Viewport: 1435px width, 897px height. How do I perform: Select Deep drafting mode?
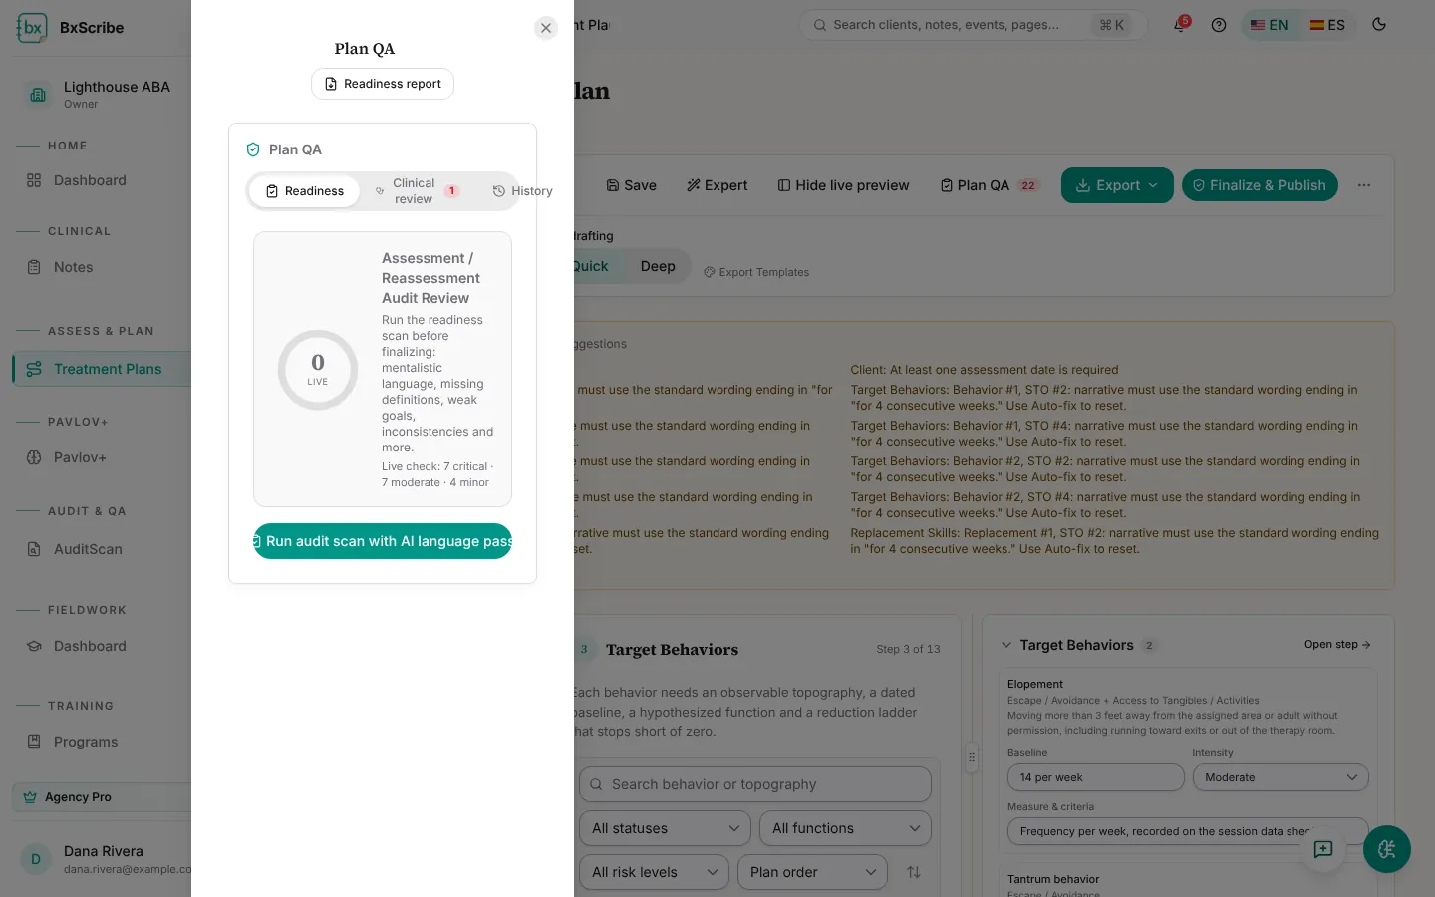658,266
